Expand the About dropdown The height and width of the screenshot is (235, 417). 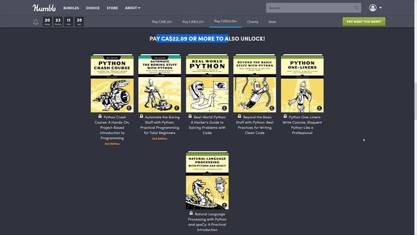pyautogui.click(x=132, y=8)
